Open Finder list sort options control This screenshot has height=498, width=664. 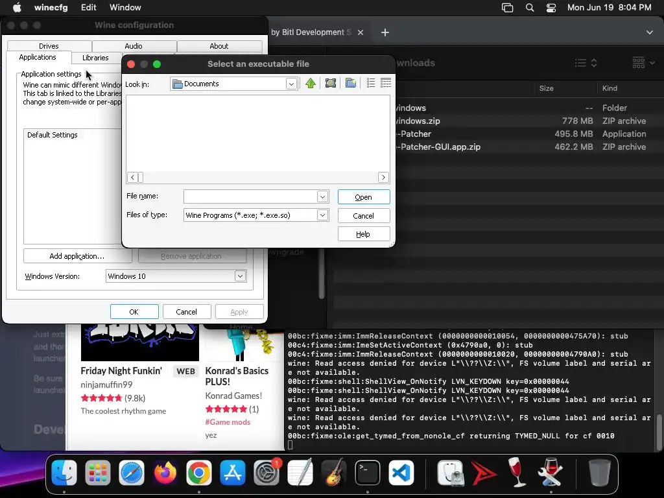tap(586, 63)
